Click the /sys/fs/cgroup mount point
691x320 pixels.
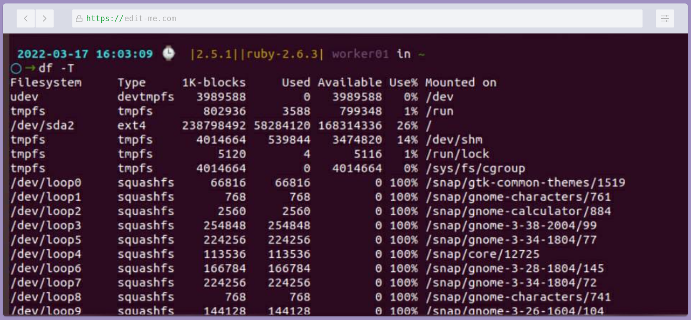475,169
